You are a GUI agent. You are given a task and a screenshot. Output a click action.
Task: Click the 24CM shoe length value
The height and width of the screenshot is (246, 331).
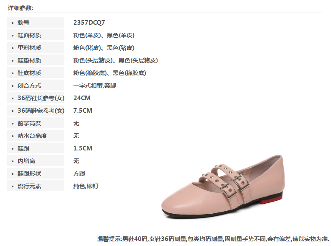point(82,98)
